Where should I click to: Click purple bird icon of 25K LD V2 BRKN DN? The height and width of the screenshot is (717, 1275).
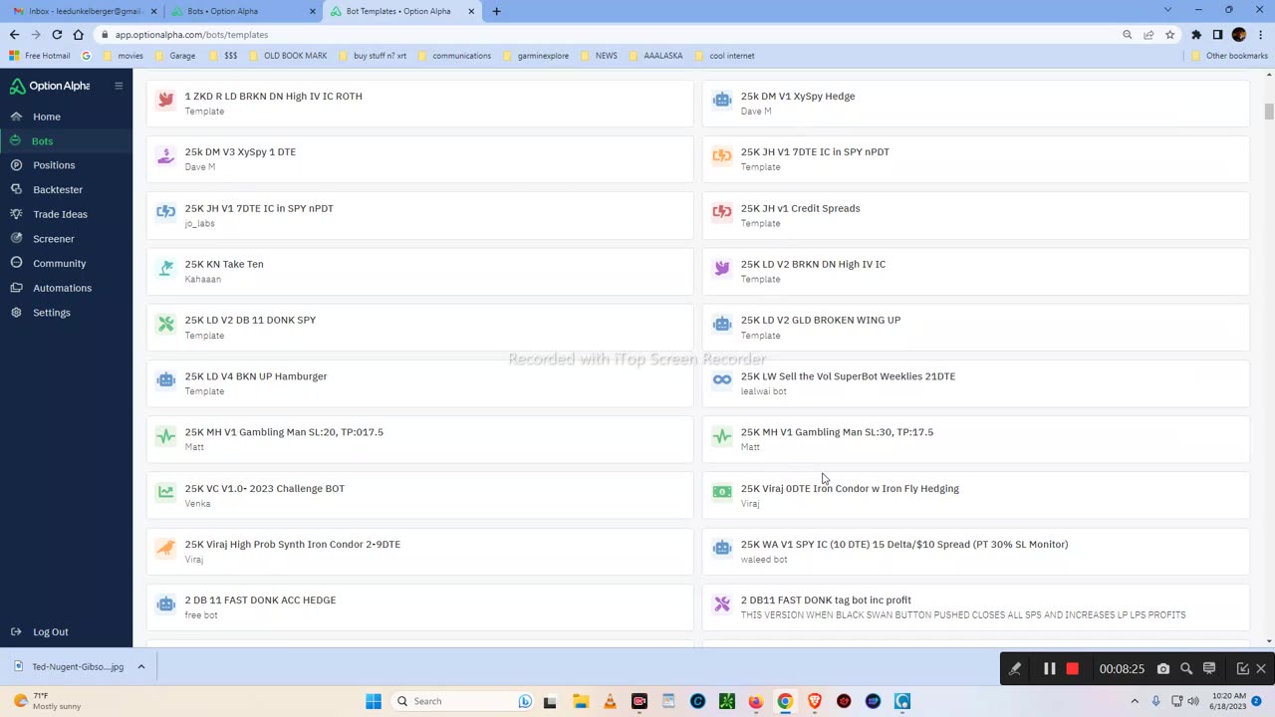pyautogui.click(x=722, y=268)
